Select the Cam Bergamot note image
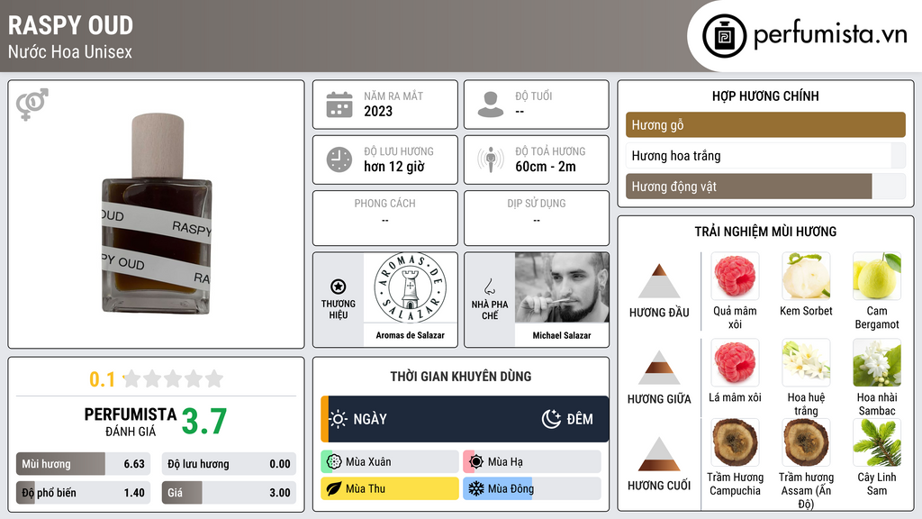This screenshot has height=519, width=922. point(877,277)
